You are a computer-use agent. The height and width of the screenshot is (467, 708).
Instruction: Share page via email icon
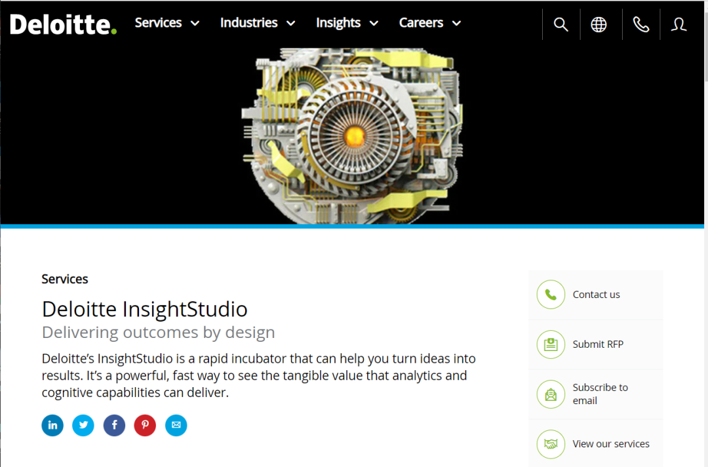[x=176, y=425]
